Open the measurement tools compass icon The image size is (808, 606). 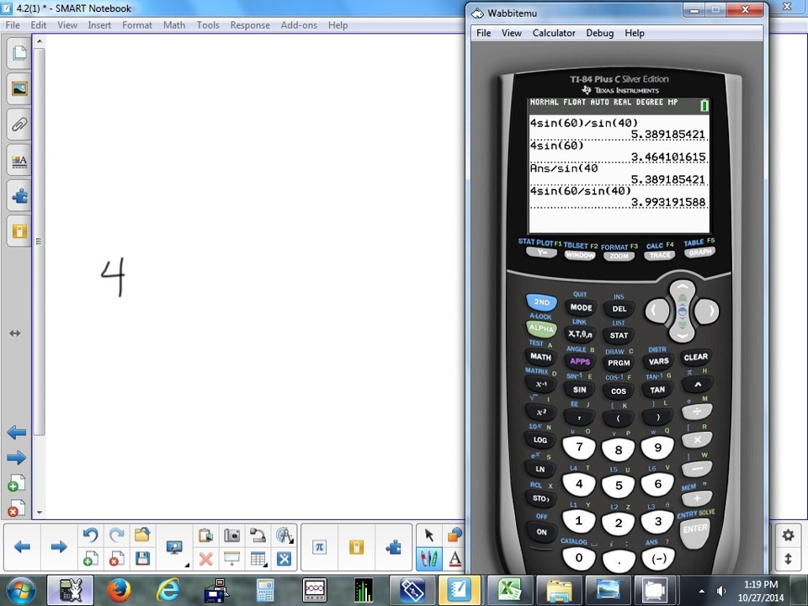pyautogui.click(x=284, y=535)
